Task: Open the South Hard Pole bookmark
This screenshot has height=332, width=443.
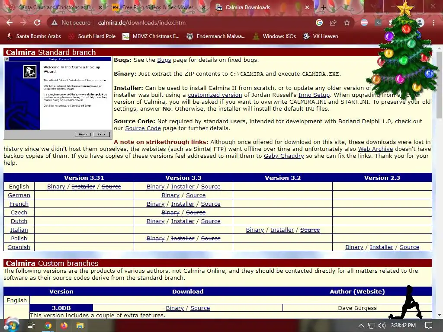Action: pyautogui.click(x=93, y=36)
